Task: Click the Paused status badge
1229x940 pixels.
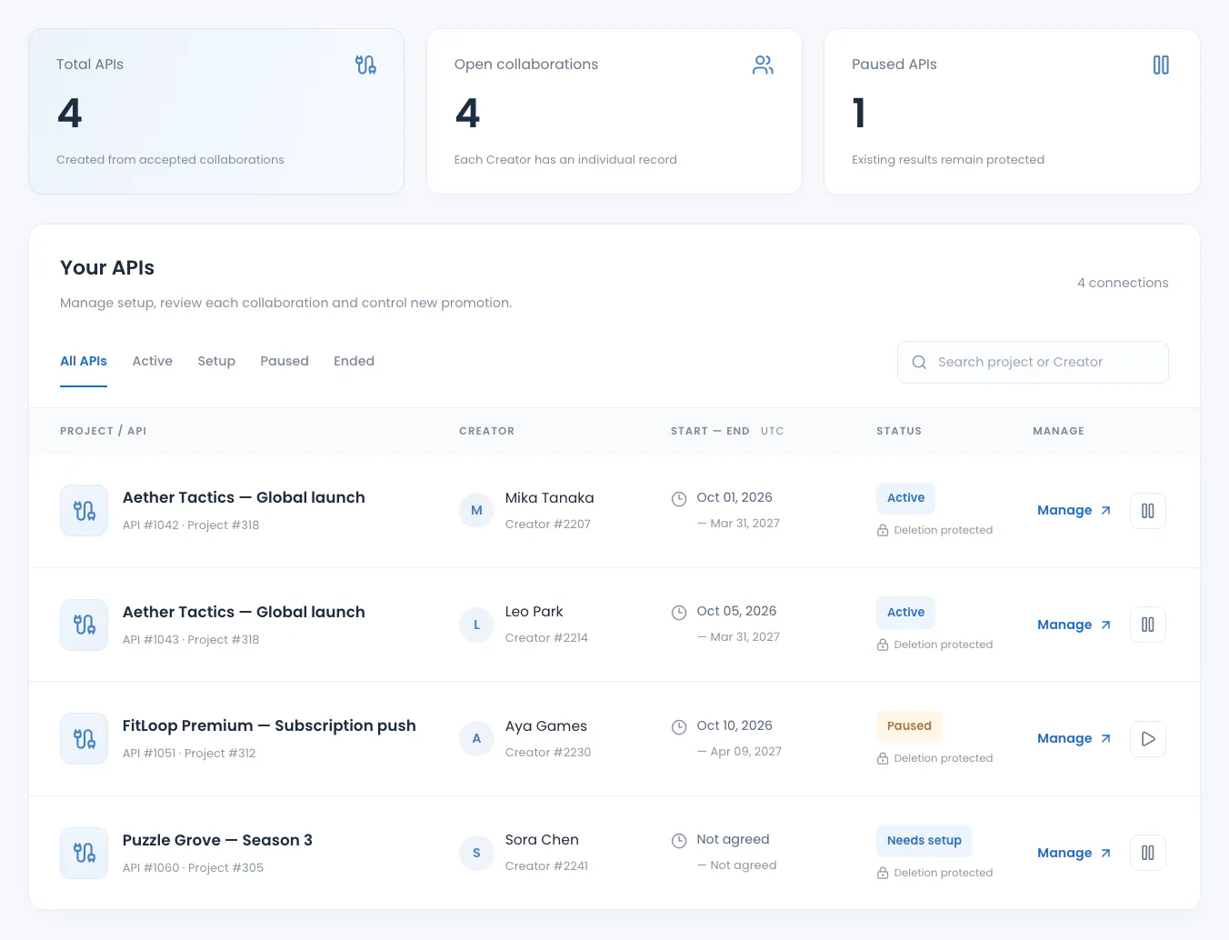Action: [x=909, y=726]
